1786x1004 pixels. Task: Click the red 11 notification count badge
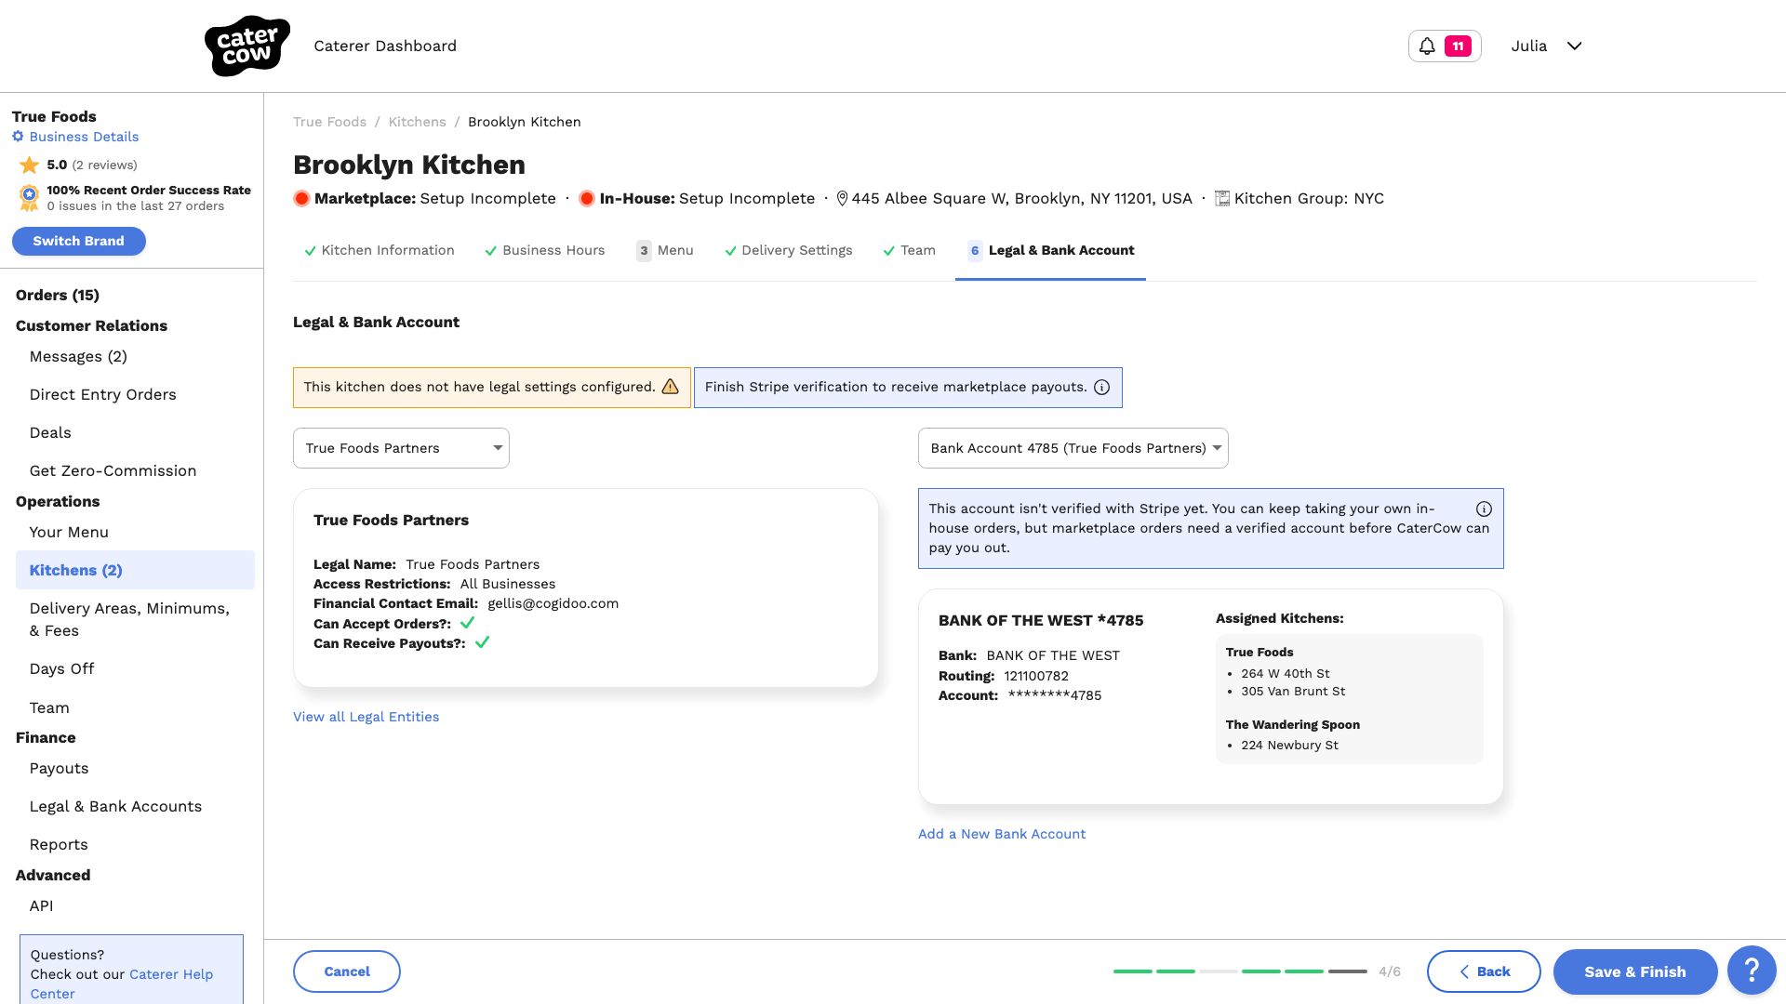tap(1458, 46)
